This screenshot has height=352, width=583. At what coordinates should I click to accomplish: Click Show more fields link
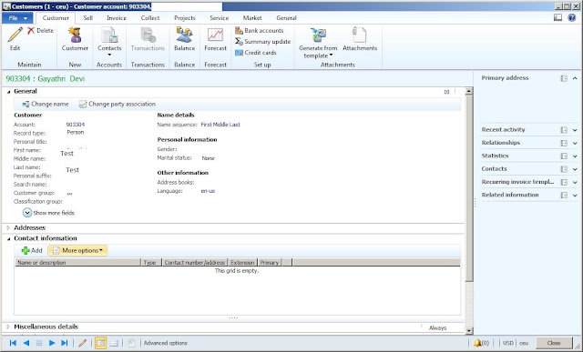[x=48, y=213]
